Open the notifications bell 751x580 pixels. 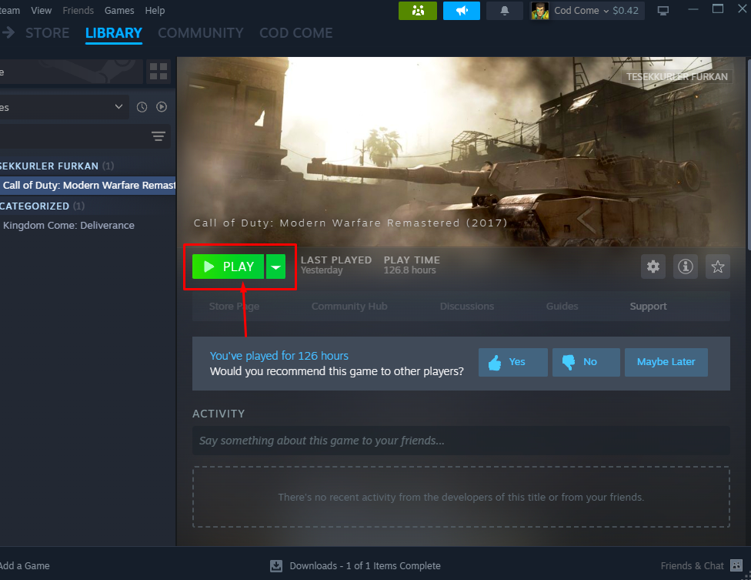coord(504,11)
